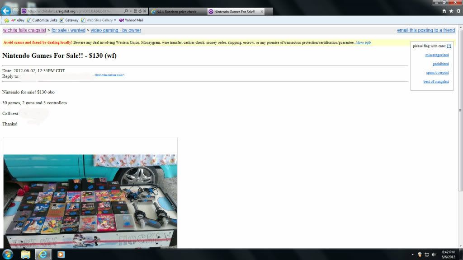Click the "email this posting to a friend" link
Image resolution: width=463 pixels, height=260 pixels.
pos(425,30)
